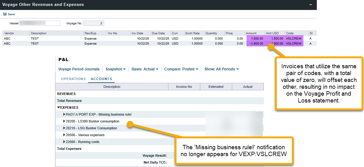Image resolution: width=364 pixels, height=167 pixels.
Task: Open the Compare: Posted dropdown
Action: click(181, 69)
